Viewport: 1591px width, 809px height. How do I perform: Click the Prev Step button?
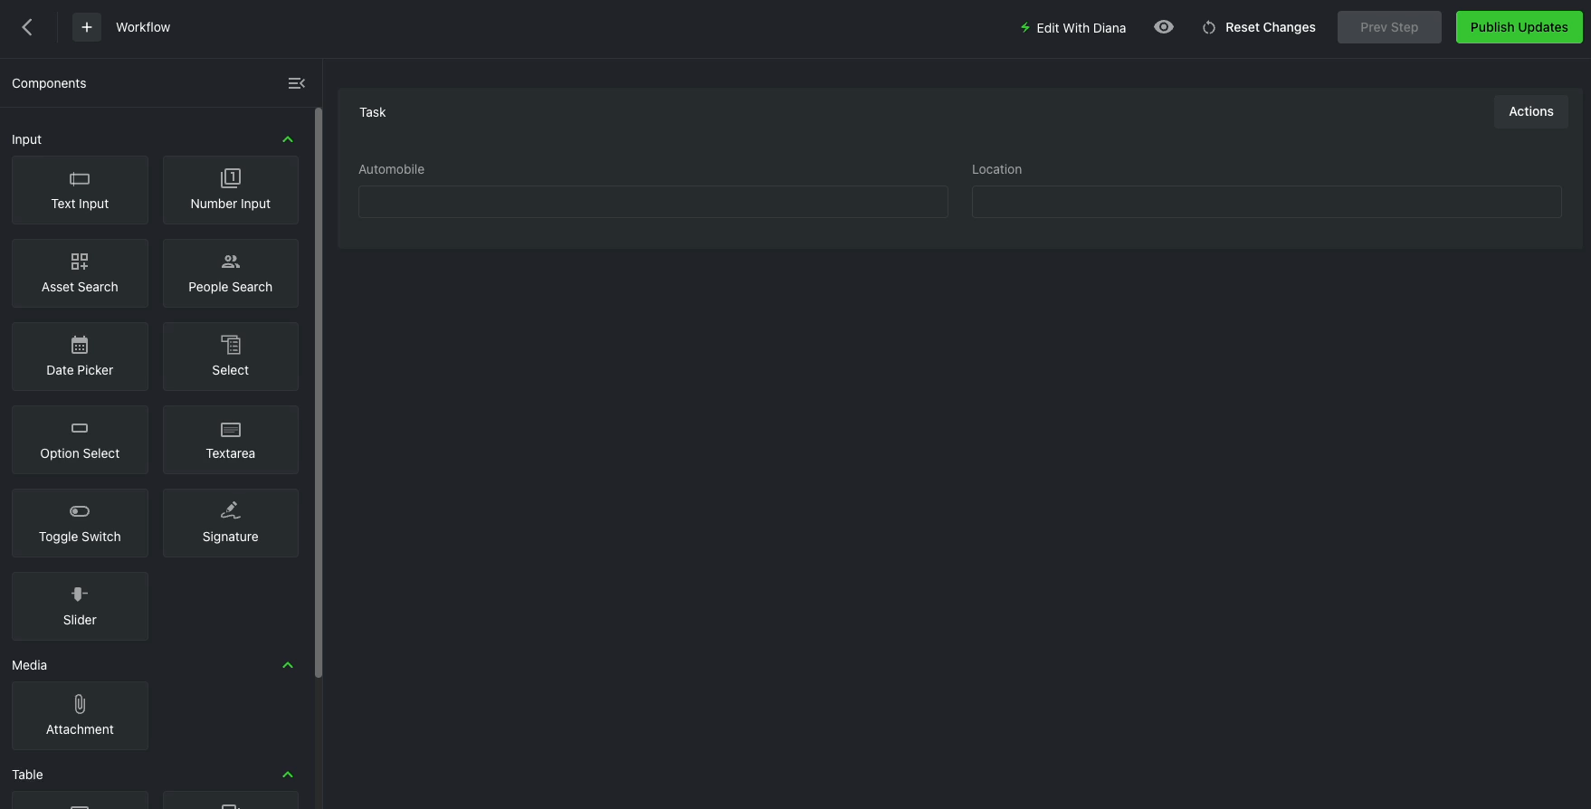coord(1389,27)
